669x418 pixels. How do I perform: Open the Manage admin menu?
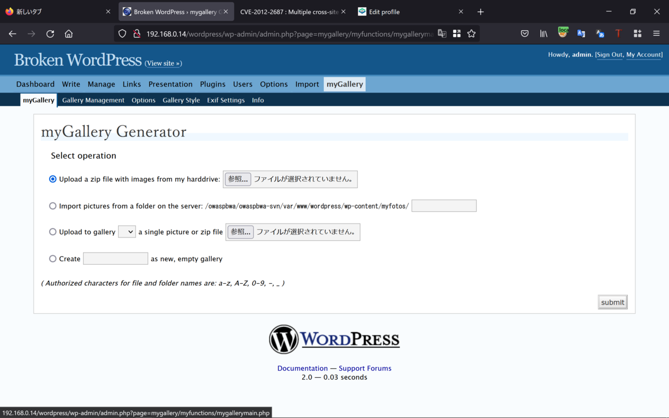101,84
